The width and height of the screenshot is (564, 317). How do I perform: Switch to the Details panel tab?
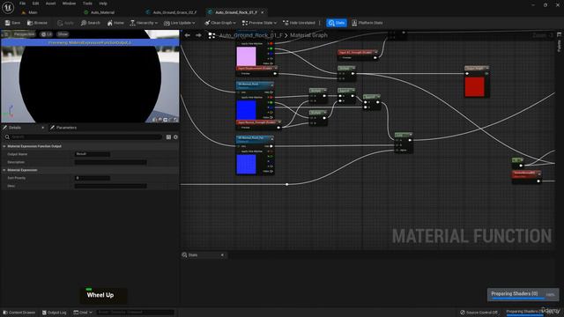tap(15, 128)
